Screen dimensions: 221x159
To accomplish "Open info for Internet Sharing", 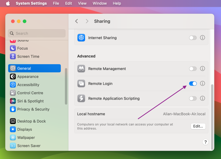I will (202, 38).
